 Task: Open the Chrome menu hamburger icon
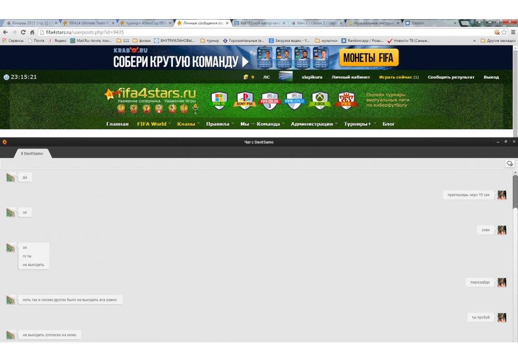[x=513, y=32]
